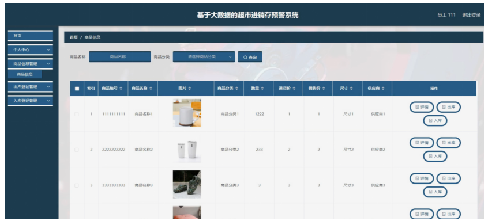Viewport: 492px width, 221px height.
Task: Open 详情 for 商品名称1
Action: tap(422, 107)
